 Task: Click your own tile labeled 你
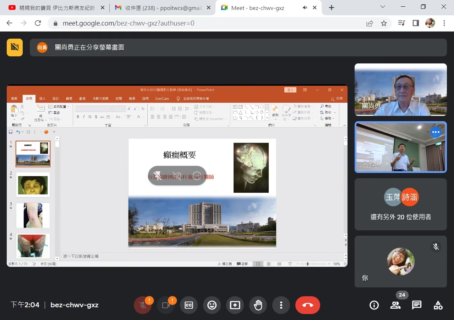(x=400, y=262)
